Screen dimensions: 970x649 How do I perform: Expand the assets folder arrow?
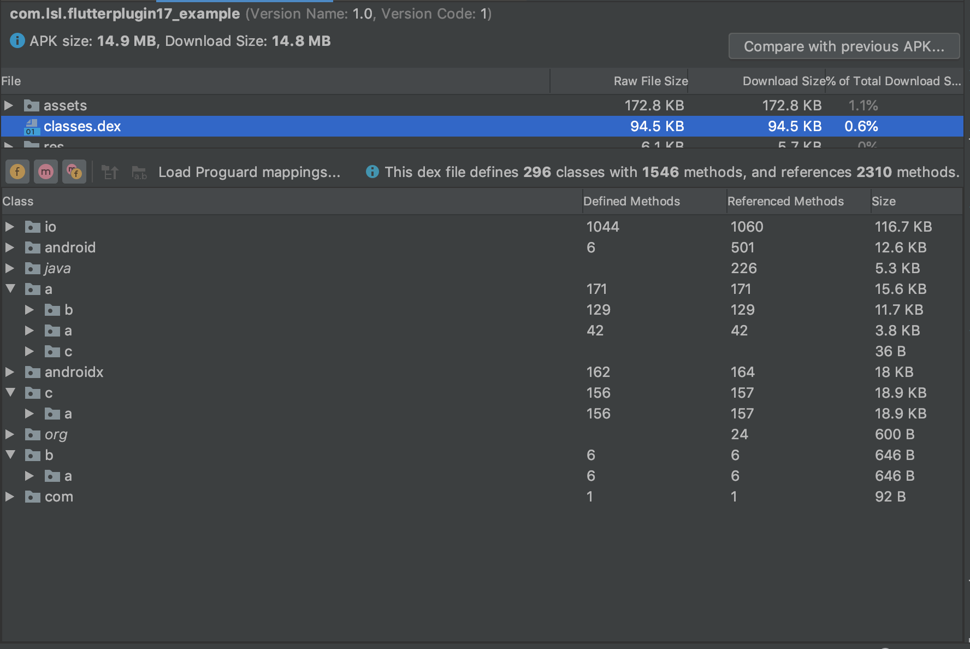9,105
